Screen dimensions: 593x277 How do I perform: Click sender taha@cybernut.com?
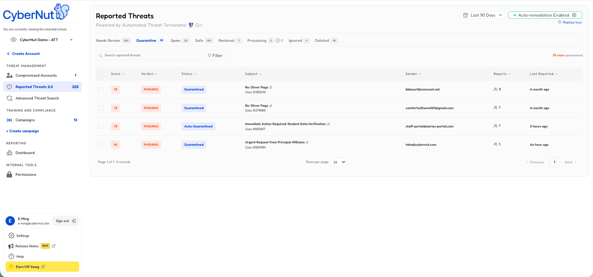(x=421, y=145)
